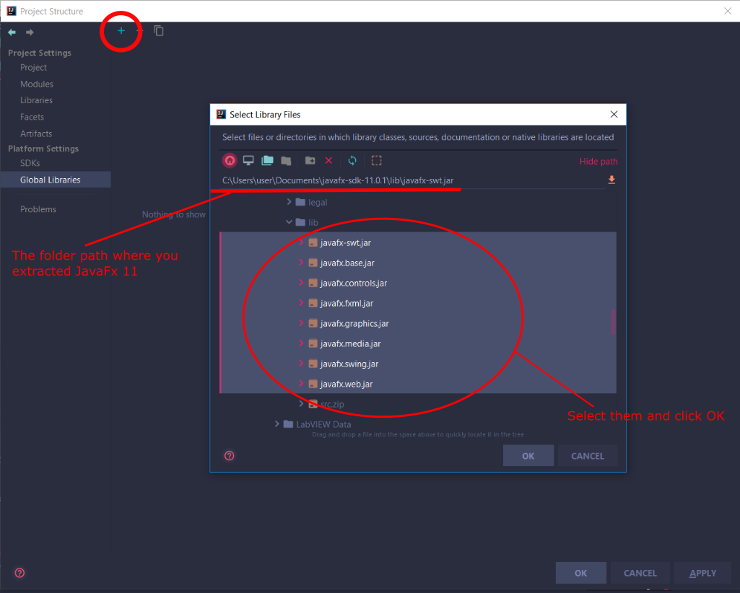Collapse the lib folder in the tree
Screen dimensions: 740x593
[289, 222]
